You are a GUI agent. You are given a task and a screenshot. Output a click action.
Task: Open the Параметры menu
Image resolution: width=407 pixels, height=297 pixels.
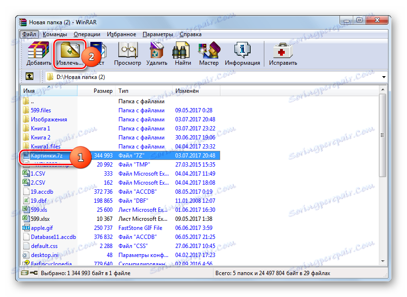[x=157, y=34]
